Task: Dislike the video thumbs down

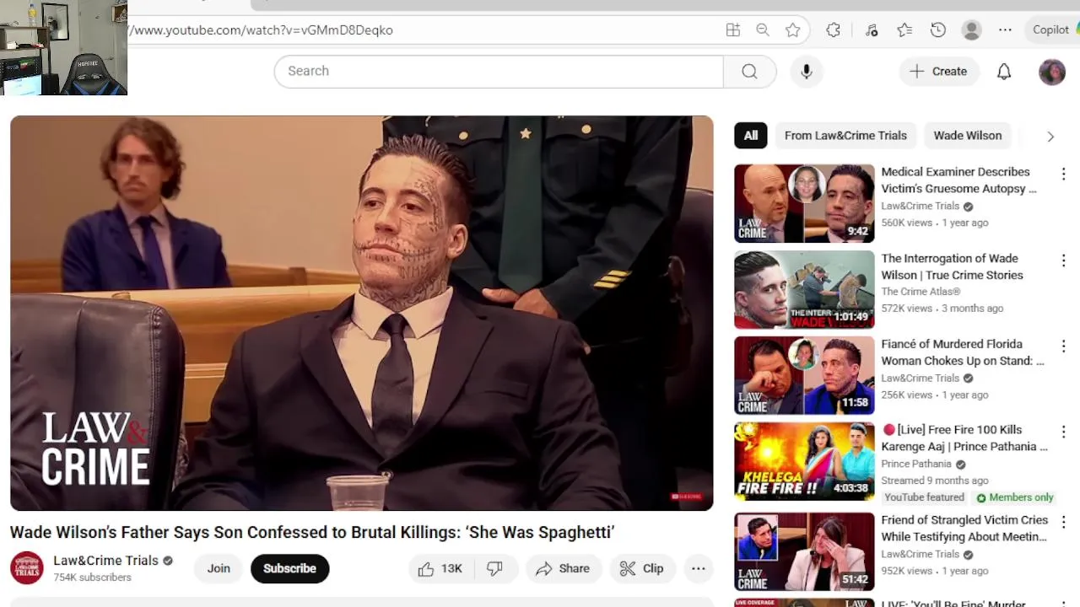Action: click(x=495, y=568)
